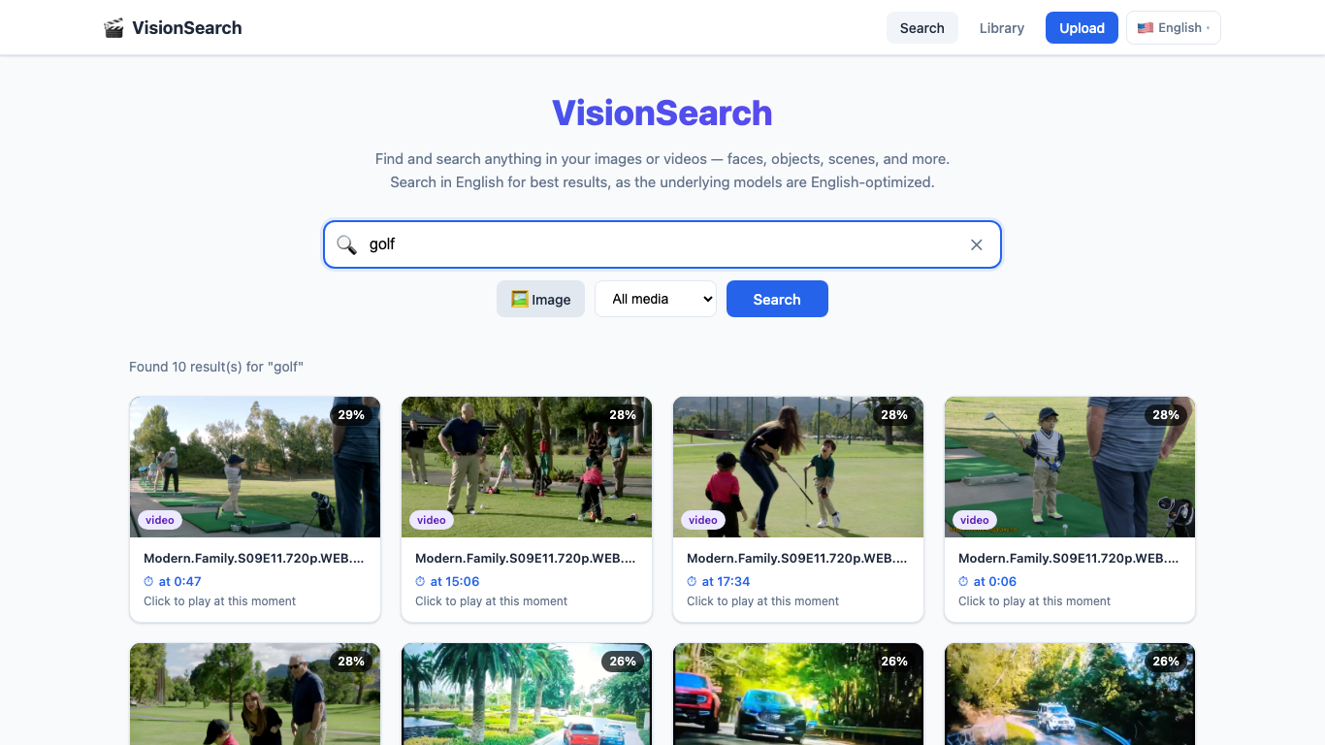Click the VisionSearch clapperboard logo icon
This screenshot has height=745, width=1325.
(x=113, y=27)
